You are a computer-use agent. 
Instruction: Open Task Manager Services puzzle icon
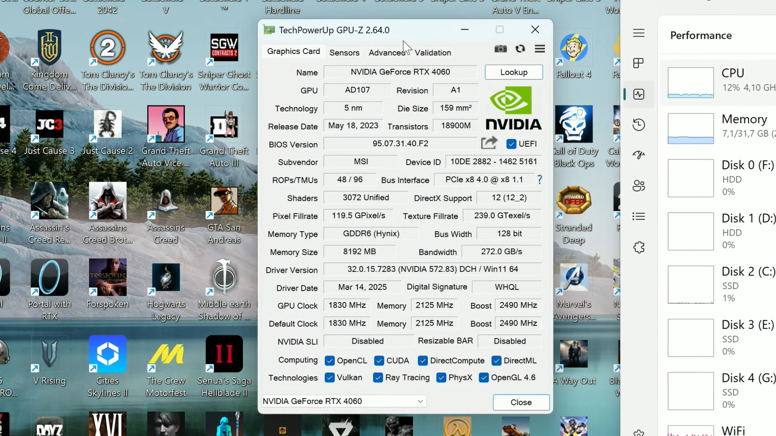pyautogui.click(x=639, y=247)
